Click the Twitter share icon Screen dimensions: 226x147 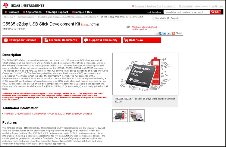165,33
